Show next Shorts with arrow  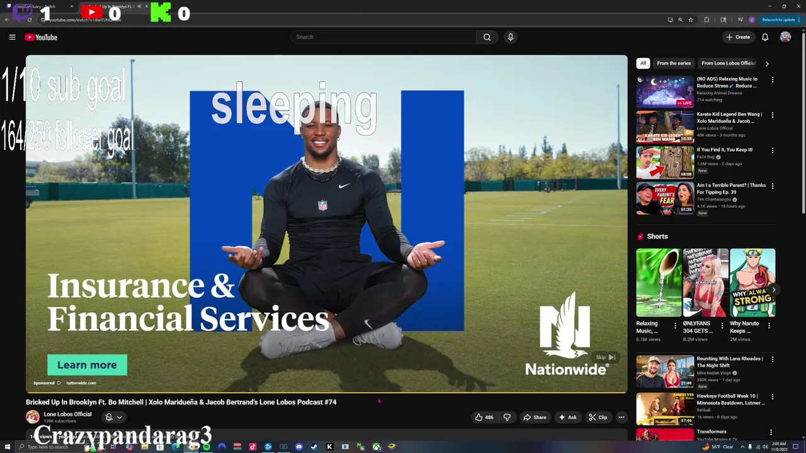[774, 289]
